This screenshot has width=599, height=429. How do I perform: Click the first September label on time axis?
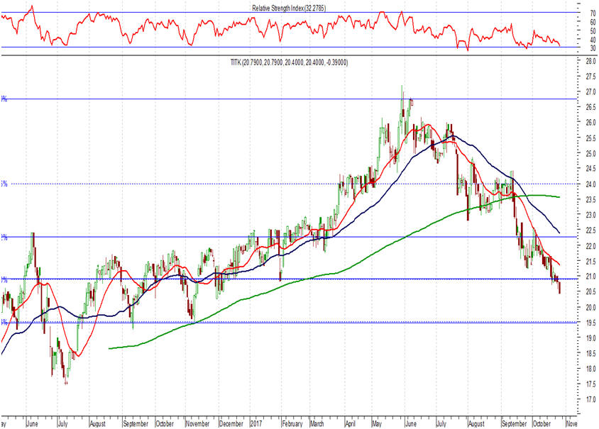point(136,423)
